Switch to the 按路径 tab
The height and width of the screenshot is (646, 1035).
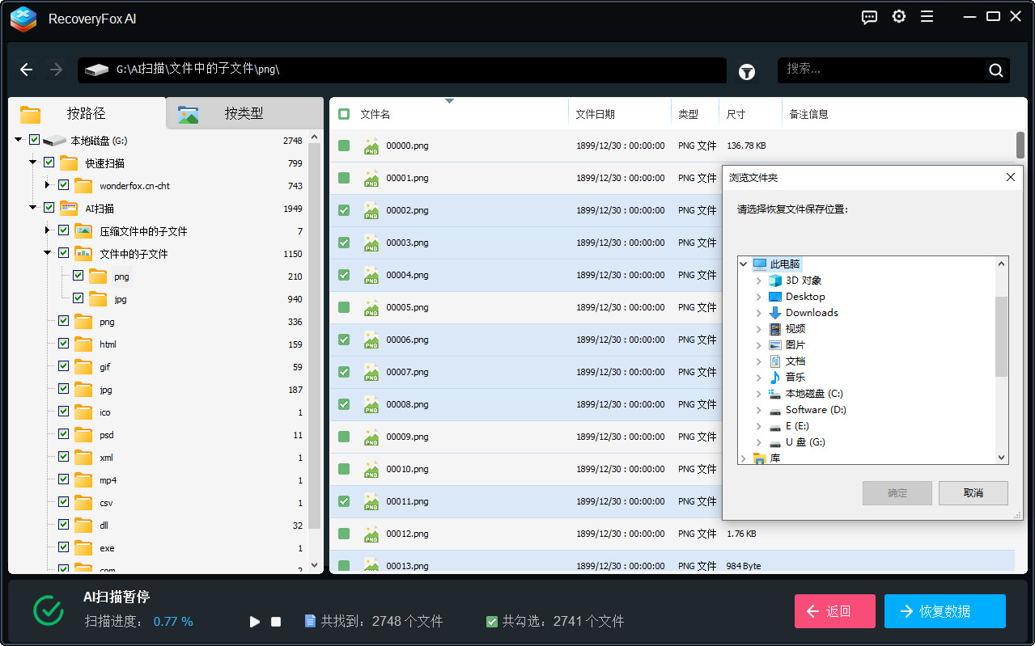(87, 113)
